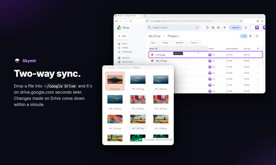Select Fuji trip.jpg thumbnail in file manager
276x165 pixels.
tap(115, 80)
